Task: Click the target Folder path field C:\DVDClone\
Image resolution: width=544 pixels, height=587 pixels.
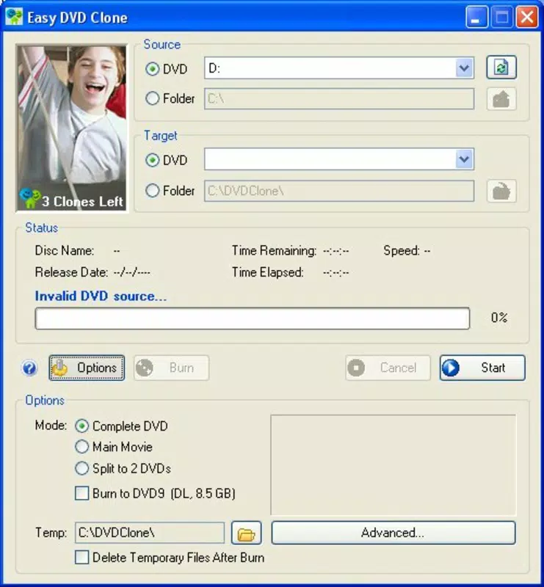Action: coord(339,191)
